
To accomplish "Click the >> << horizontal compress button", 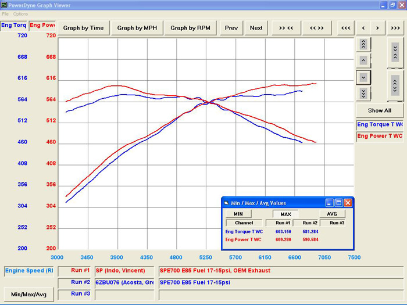I will (286, 28).
